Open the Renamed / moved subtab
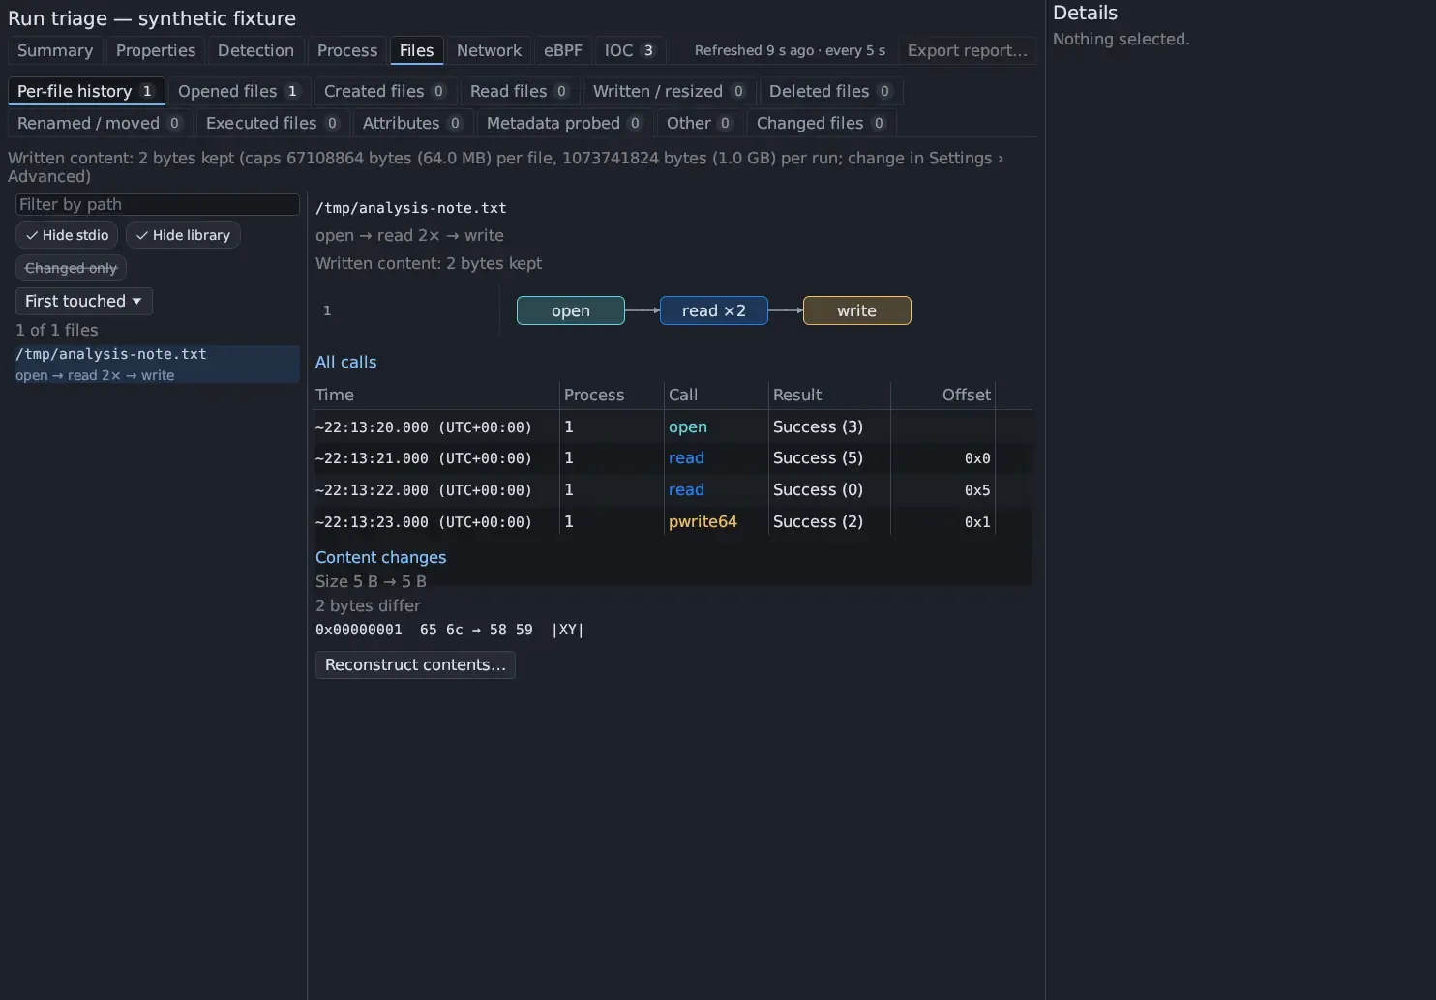The width and height of the screenshot is (1436, 1000). (100, 123)
